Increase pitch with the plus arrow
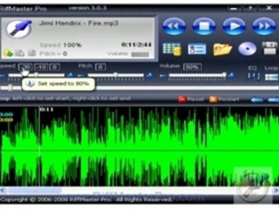The height and width of the screenshot is (209, 279). [149, 75]
